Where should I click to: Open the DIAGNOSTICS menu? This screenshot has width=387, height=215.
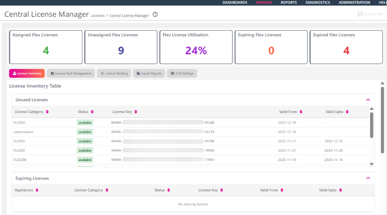coord(318,3)
